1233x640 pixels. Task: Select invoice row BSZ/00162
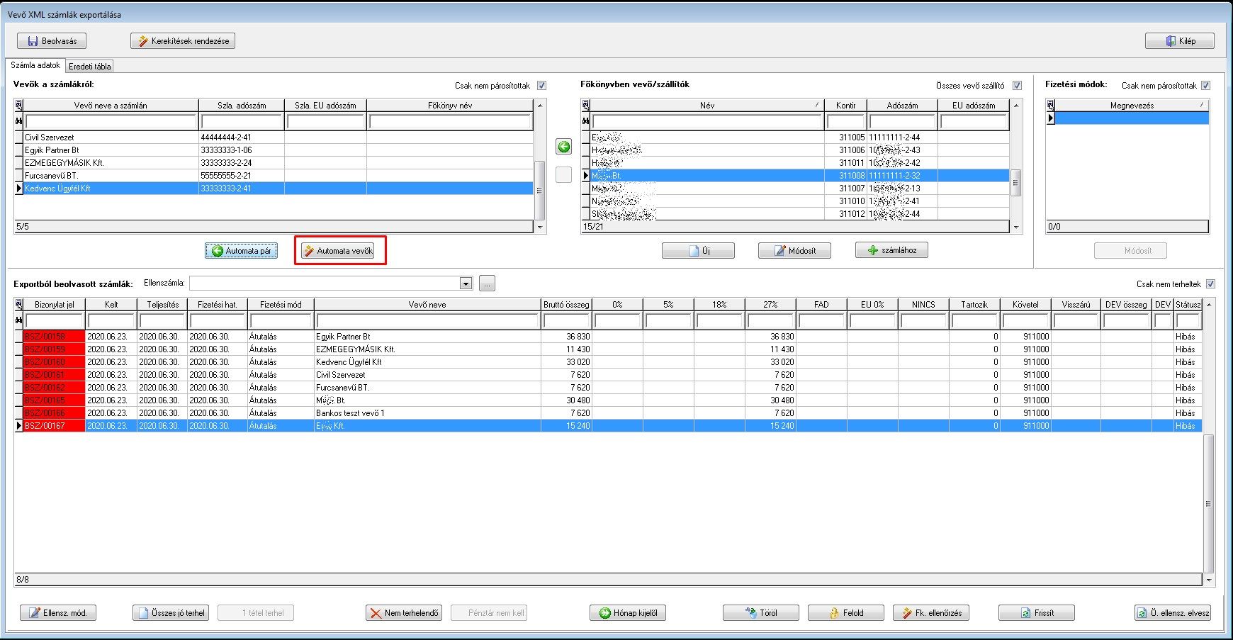(x=608, y=388)
